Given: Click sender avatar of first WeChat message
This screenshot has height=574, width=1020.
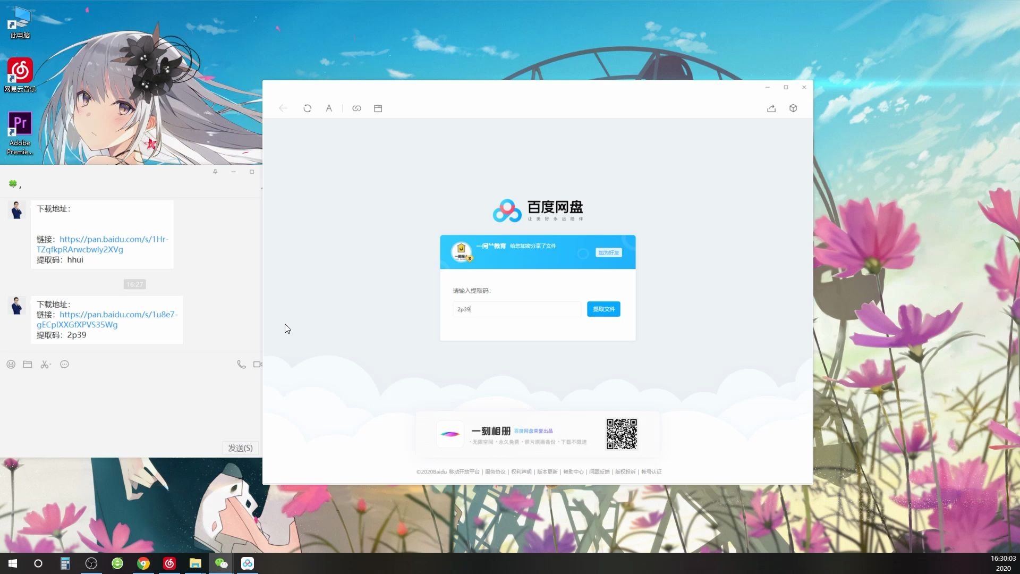Looking at the screenshot, I should pos(16,210).
